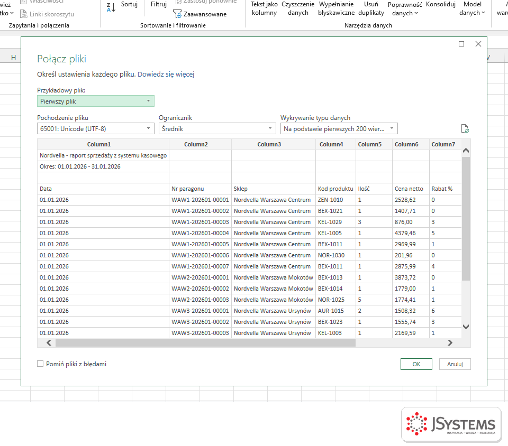Close the Połącz pliki dialog
This screenshot has height=446, width=508.
tap(478, 44)
